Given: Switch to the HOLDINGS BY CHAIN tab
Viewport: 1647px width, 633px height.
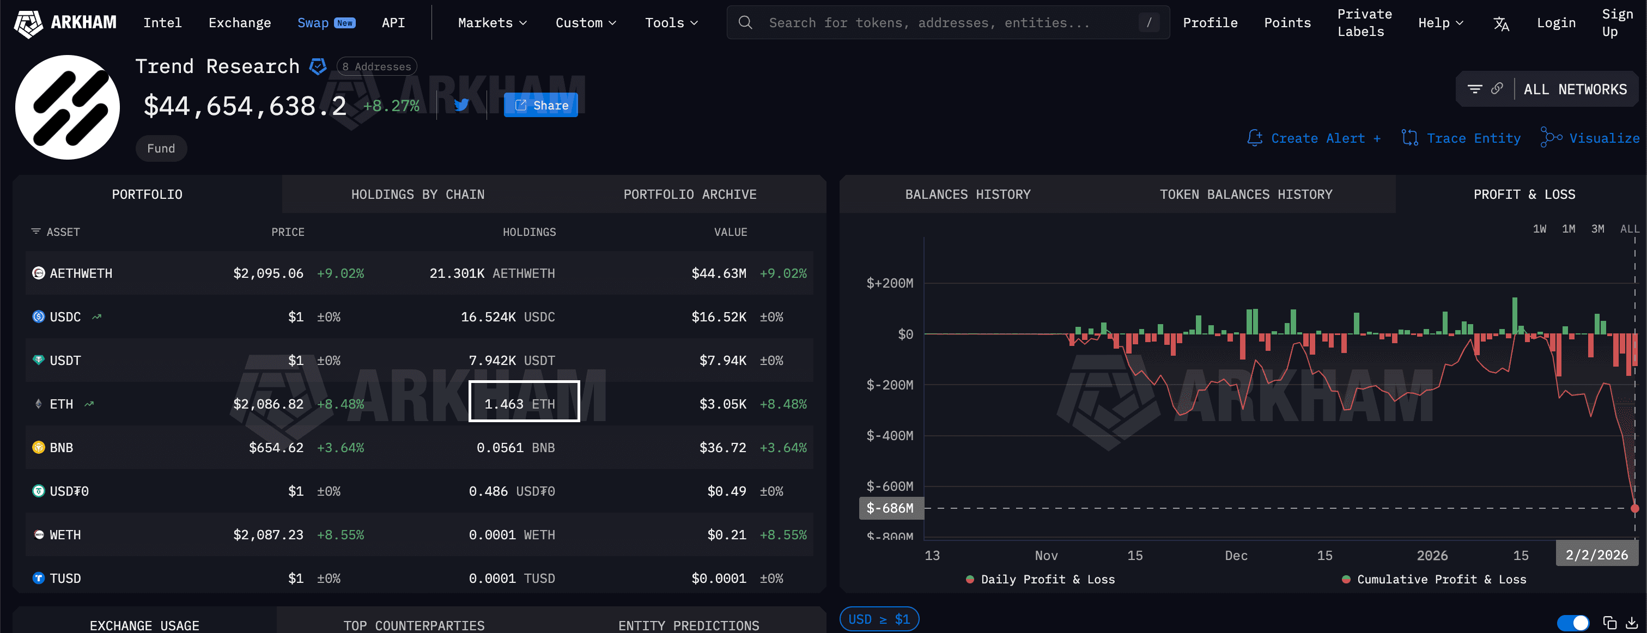Looking at the screenshot, I should (418, 194).
